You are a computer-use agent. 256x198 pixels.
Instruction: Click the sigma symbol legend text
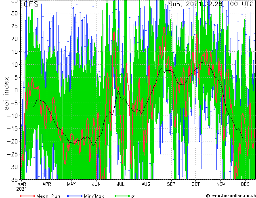tap(133, 196)
